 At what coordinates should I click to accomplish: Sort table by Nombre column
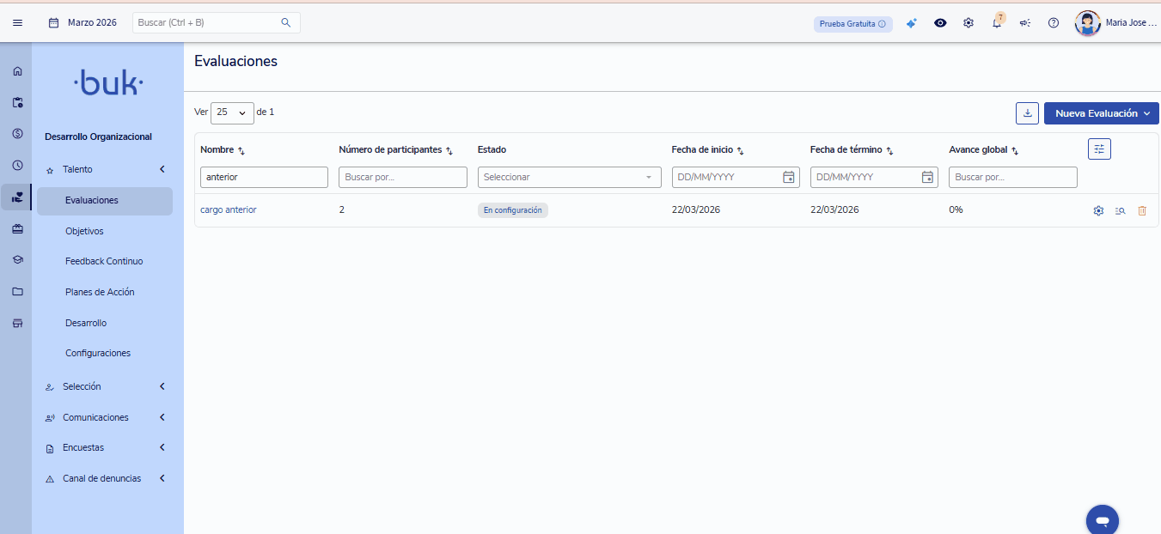pos(241,151)
